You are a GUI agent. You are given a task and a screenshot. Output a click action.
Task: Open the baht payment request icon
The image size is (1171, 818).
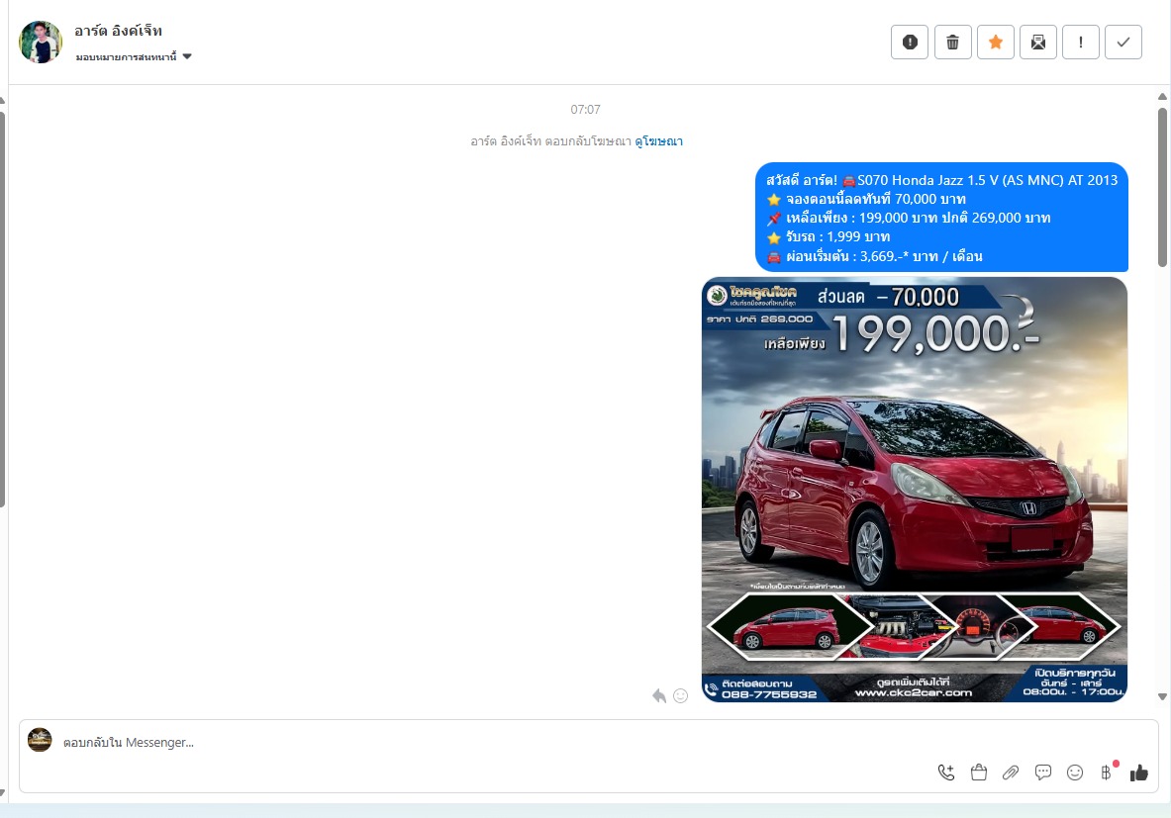(x=1107, y=773)
